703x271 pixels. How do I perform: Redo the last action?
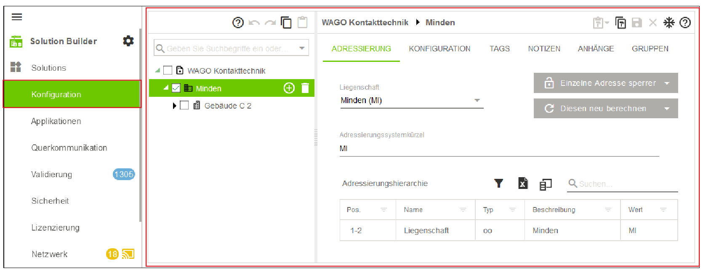coord(270,23)
